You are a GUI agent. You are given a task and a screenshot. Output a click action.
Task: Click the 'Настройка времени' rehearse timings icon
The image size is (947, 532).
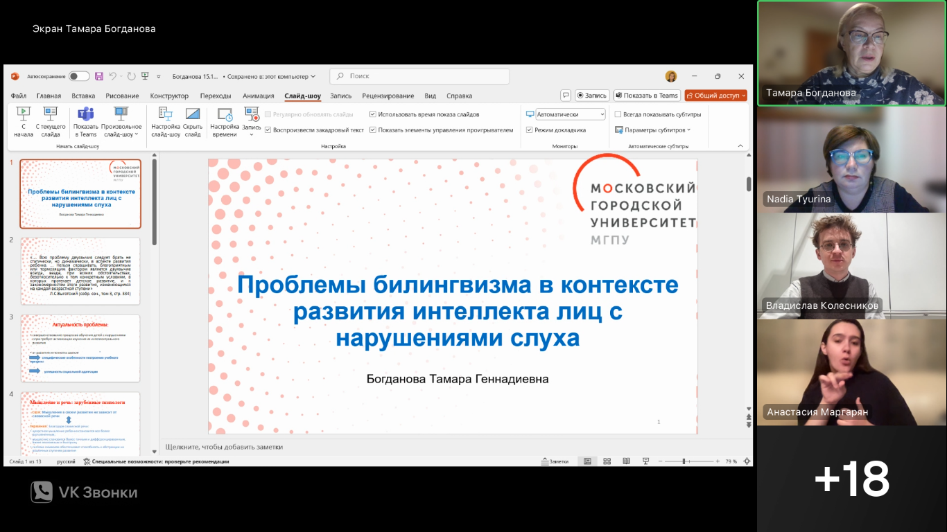pyautogui.click(x=225, y=116)
